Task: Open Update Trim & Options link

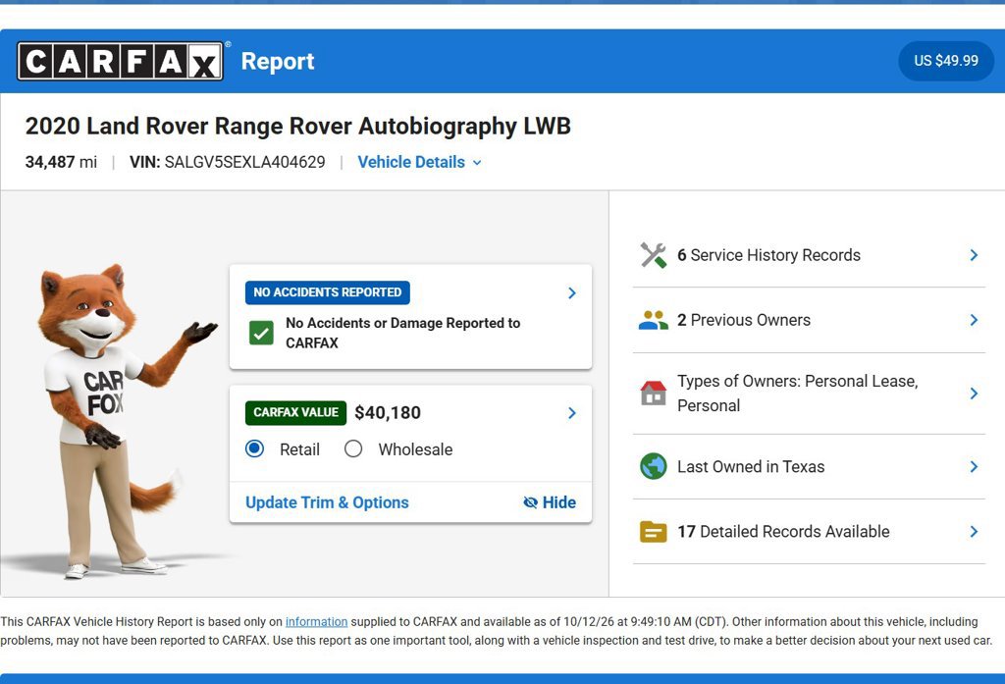Action: click(x=327, y=502)
